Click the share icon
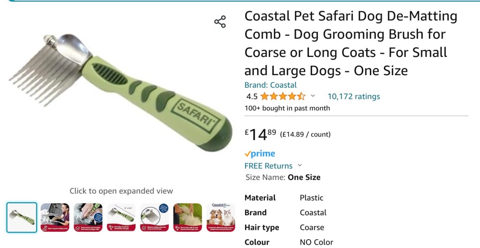This screenshot has height=248, width=480. pos(220,22)
